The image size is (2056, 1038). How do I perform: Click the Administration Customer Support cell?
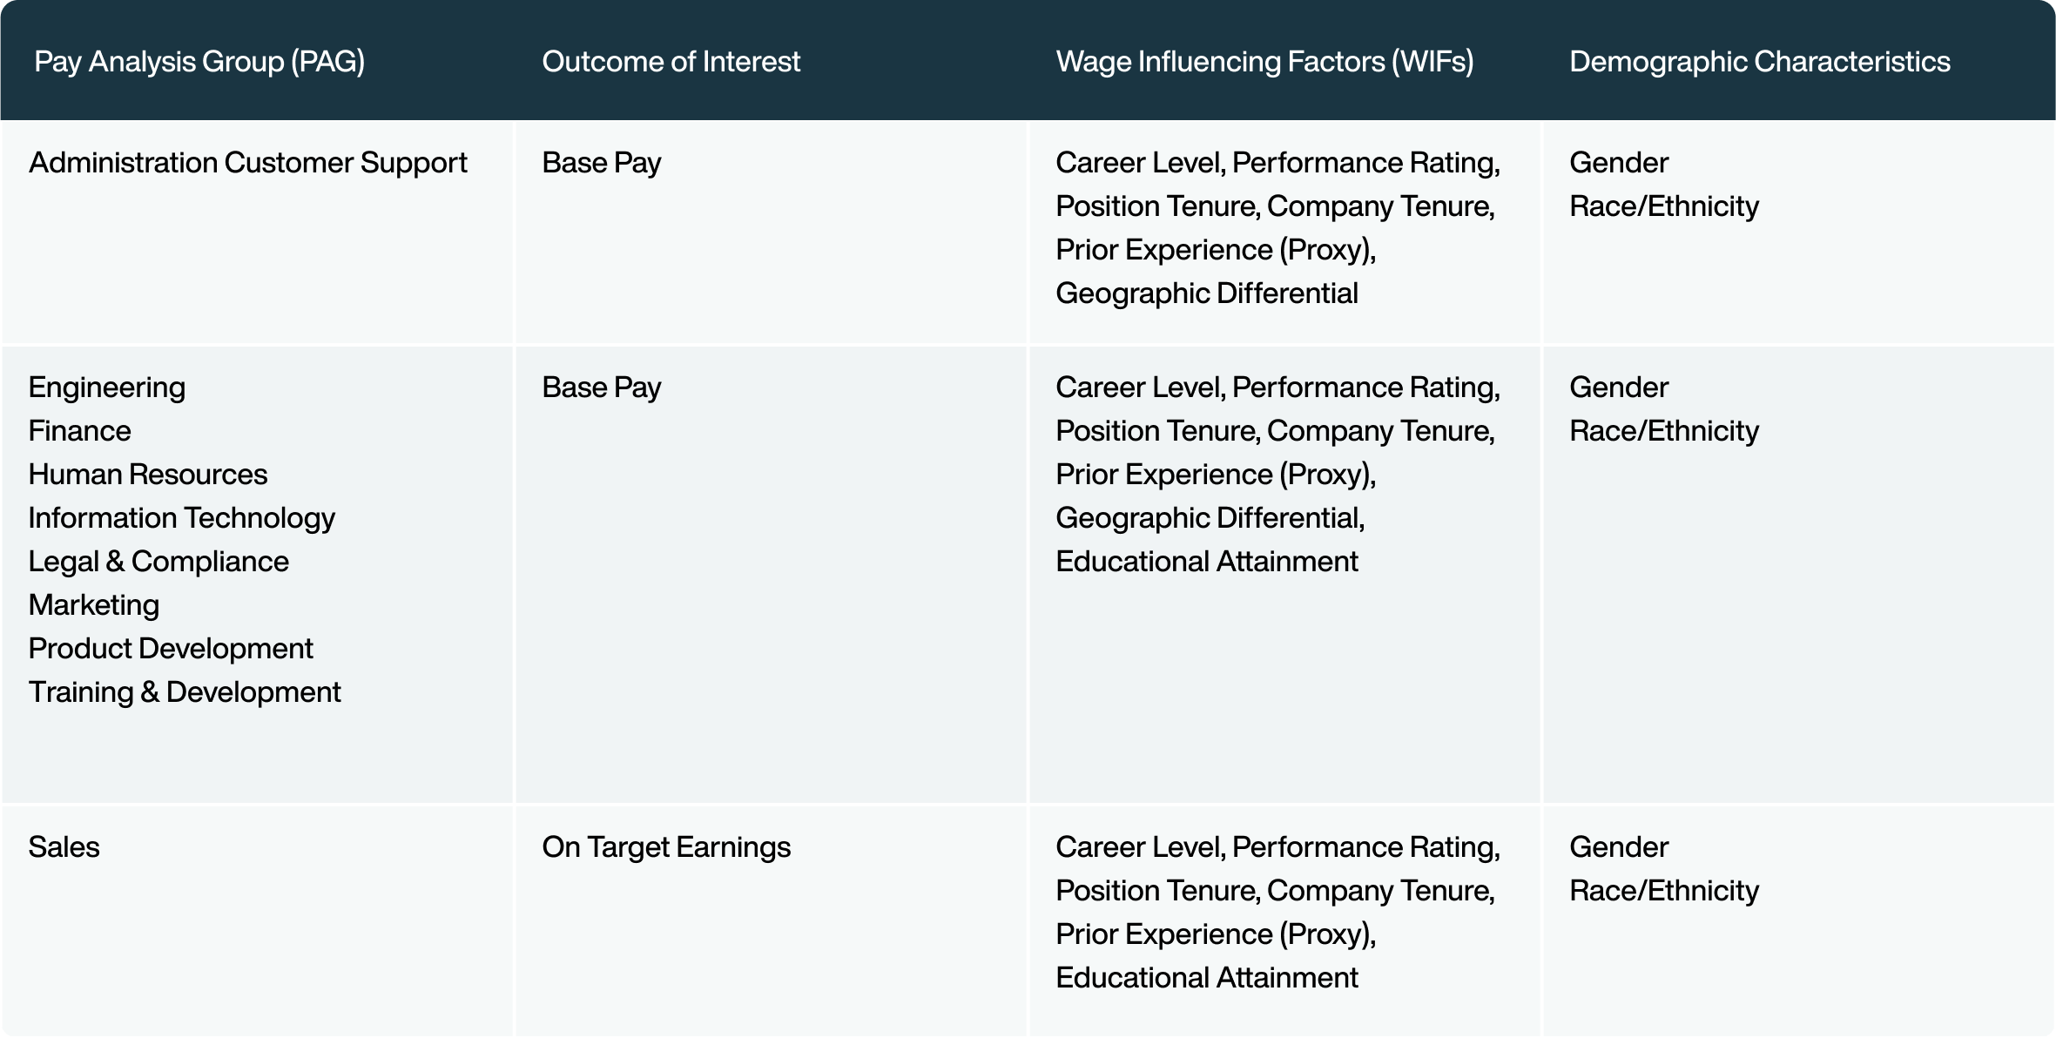(x=248, y=163)
